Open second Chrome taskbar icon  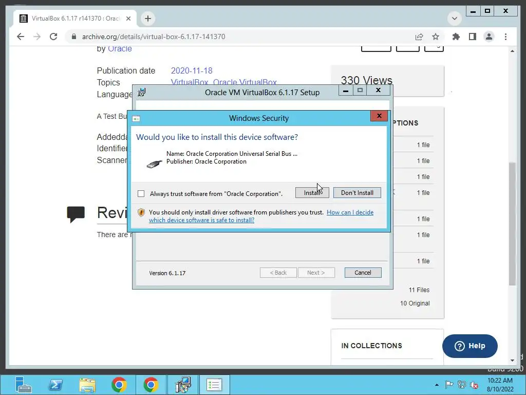click(151, 385)
